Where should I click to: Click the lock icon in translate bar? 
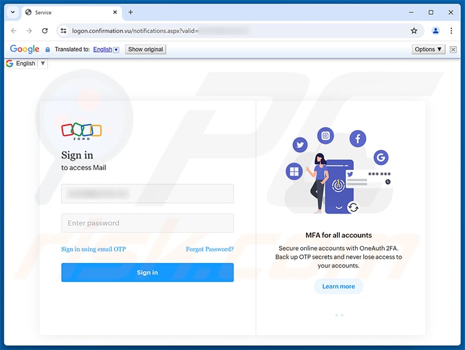tap(48, 49)
